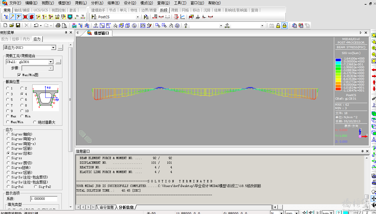The width and height of the screenshot is (376, 214).
Task: Click the open padlock icon
Action: (x=278, y=26)
